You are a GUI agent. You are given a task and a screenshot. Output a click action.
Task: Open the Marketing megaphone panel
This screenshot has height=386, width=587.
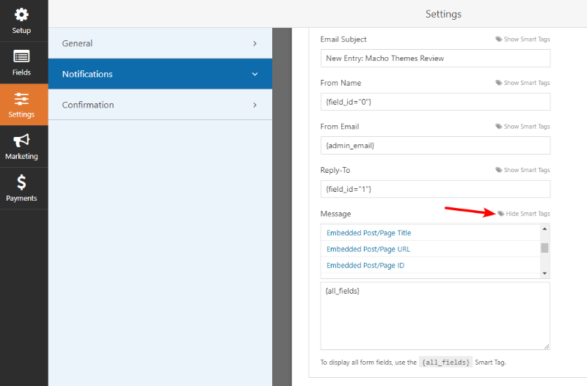[21, 146]
